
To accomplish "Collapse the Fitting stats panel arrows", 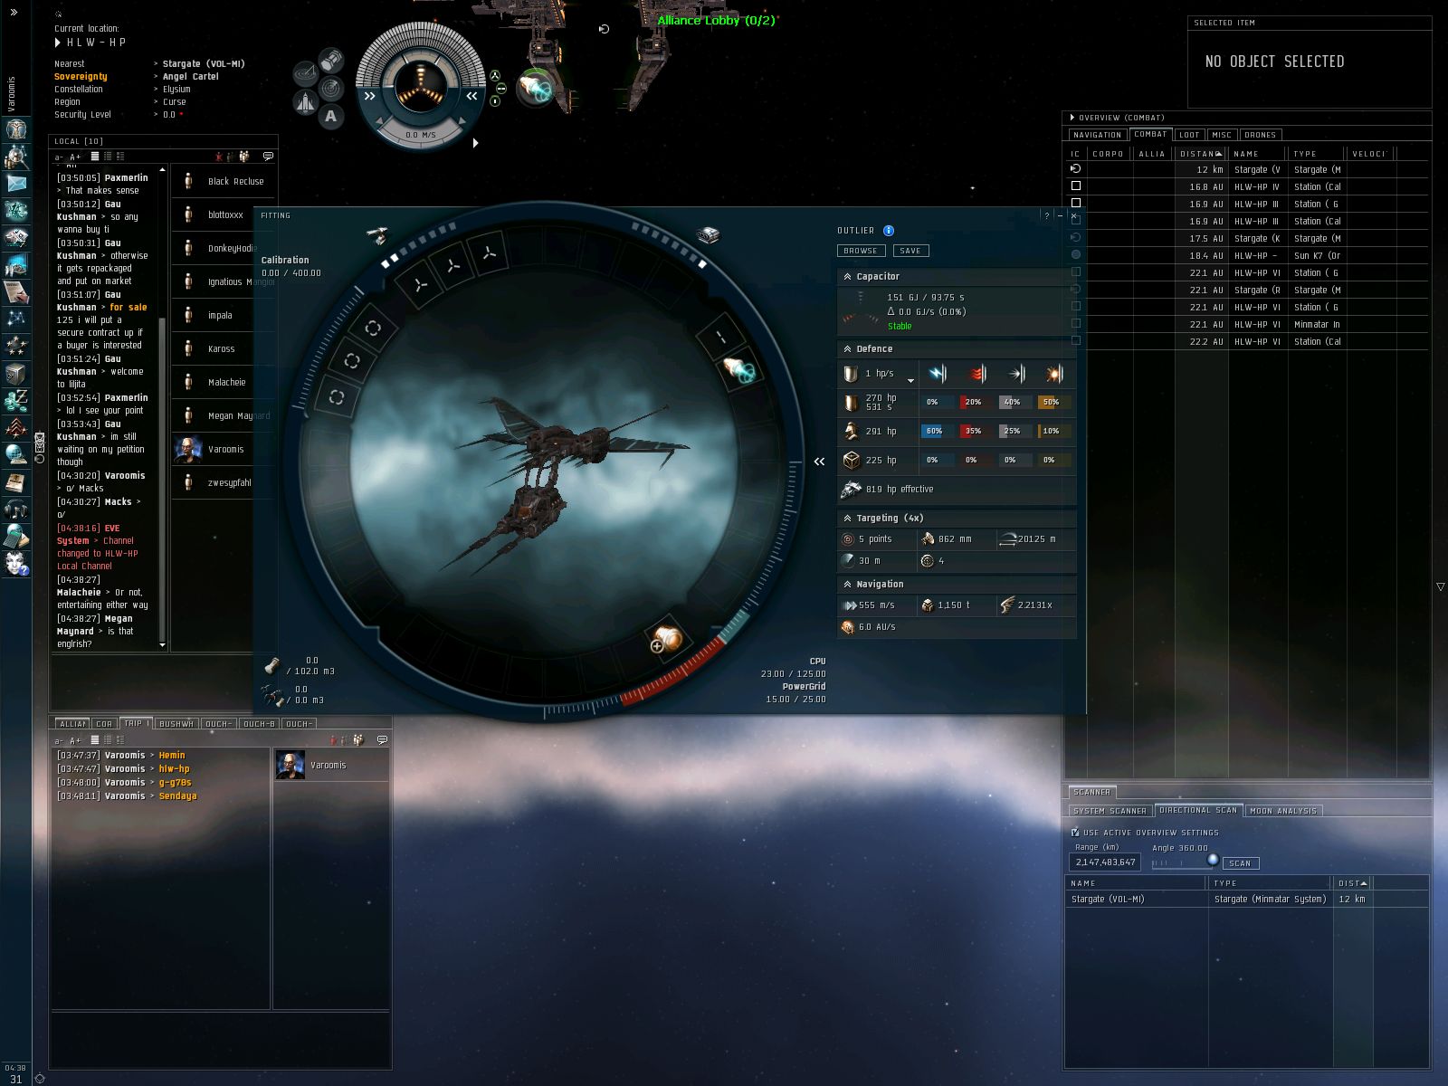I will point(819,462).
